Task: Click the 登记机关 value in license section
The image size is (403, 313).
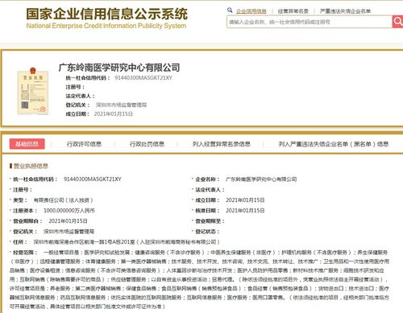Action: point(69,231)
